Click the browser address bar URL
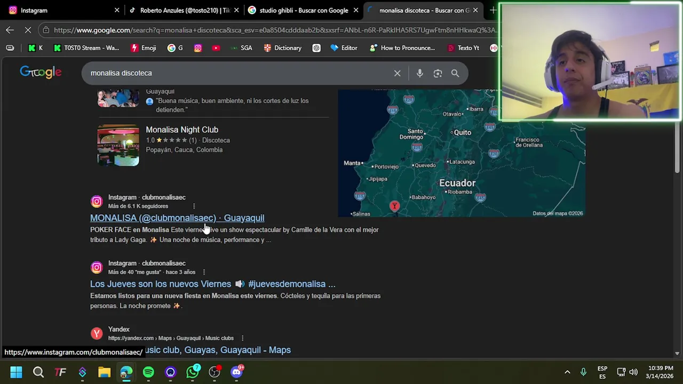This screenshot has height=384, width=683. (x=275, y=30)
